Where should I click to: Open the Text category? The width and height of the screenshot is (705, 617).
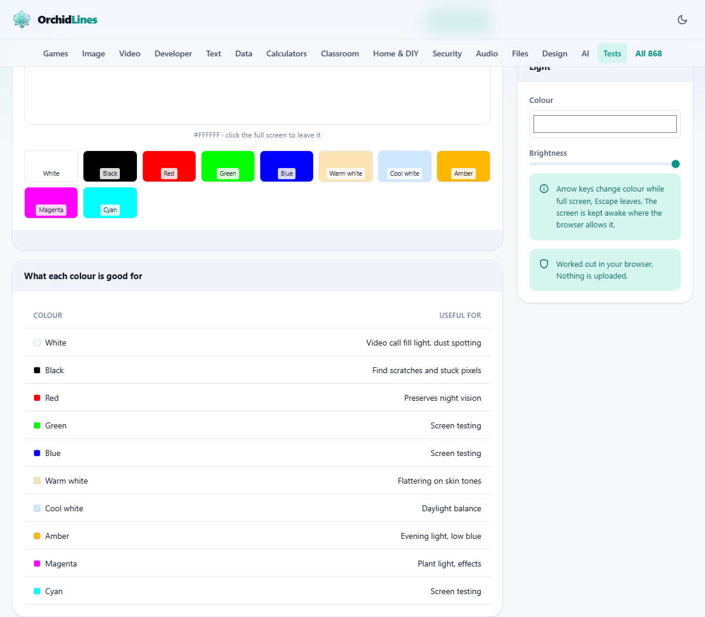[213, 53]
